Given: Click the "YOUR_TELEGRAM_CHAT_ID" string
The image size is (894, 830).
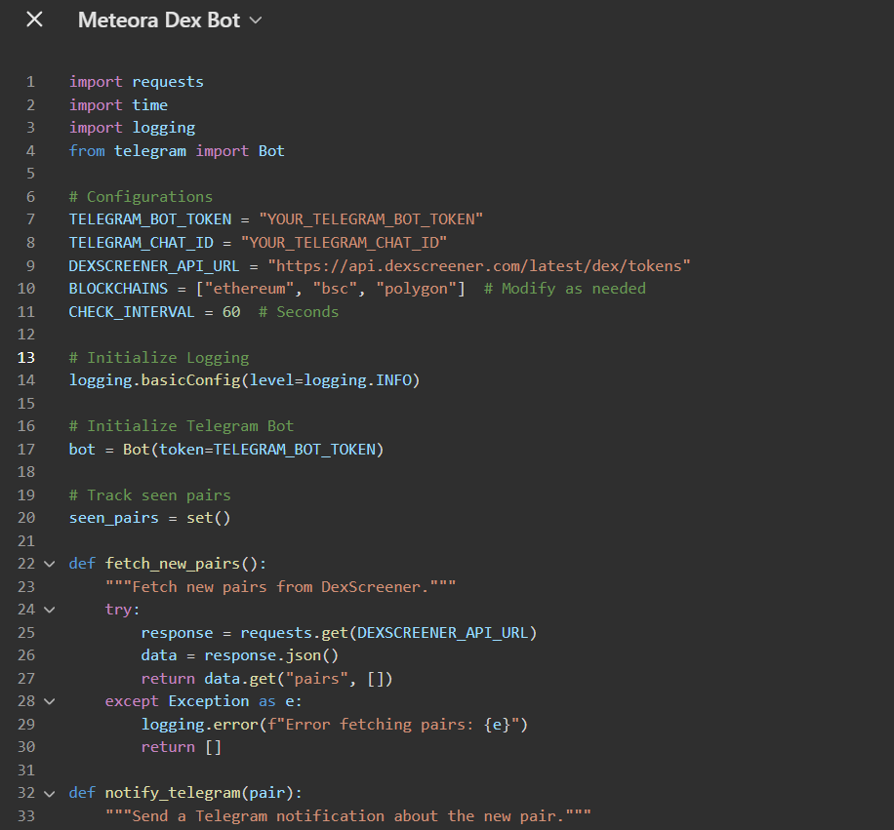Looking at the screenshot, I should (344, 243).
